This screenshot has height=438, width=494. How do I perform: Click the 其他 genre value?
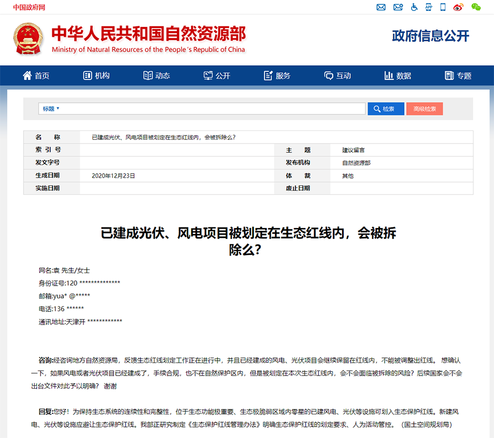(348, 175)
